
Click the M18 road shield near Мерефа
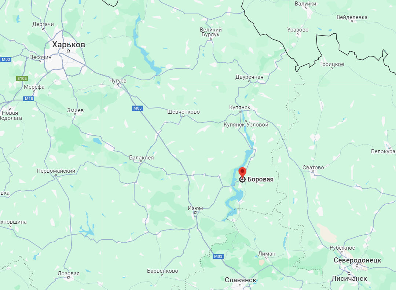click(29, 99)
